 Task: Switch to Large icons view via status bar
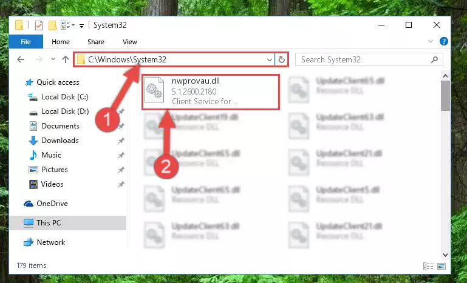click(x=441, y=266)
